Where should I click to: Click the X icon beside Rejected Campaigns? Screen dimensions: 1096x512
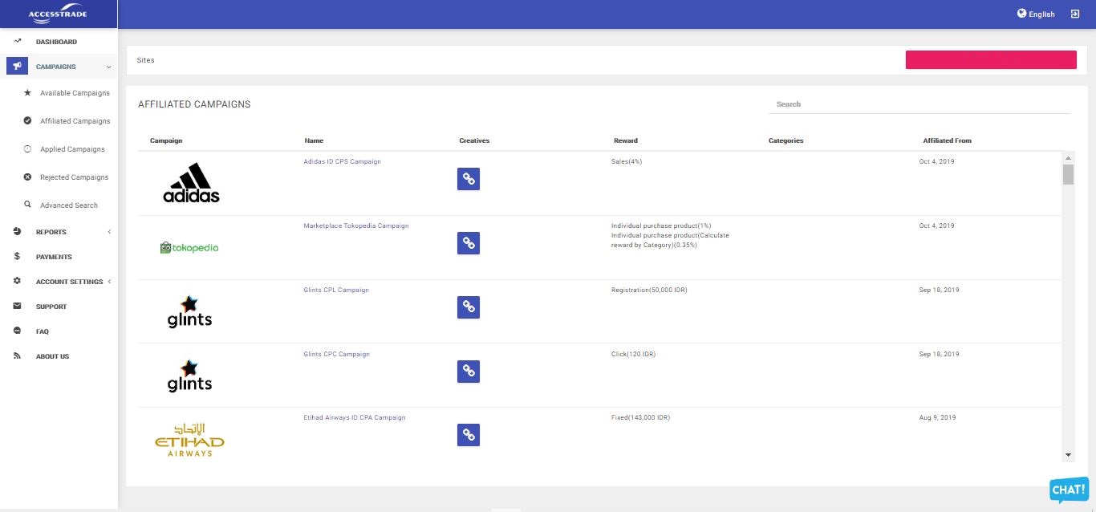(x=27, y=177)
